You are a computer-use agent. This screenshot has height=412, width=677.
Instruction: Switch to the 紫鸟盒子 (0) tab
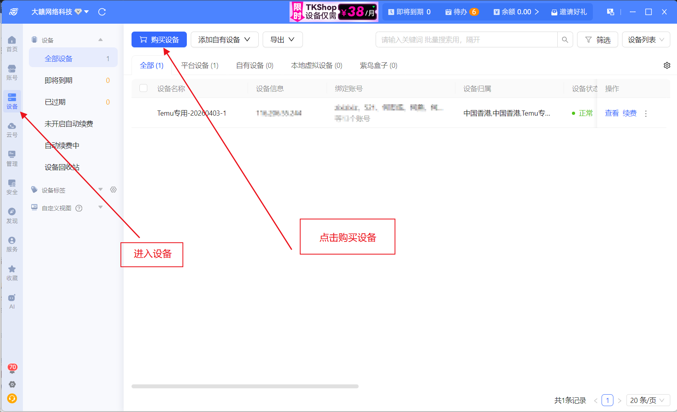point(378,66)
